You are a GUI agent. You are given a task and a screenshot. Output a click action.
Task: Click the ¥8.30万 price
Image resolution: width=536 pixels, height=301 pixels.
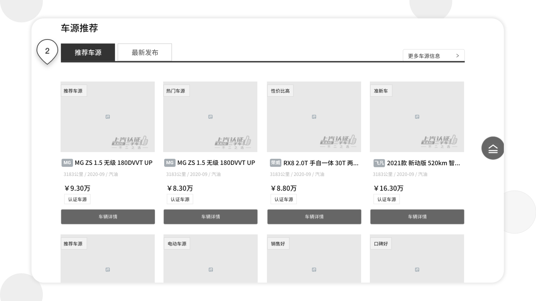pyautogui.click(x=180, y=188)
